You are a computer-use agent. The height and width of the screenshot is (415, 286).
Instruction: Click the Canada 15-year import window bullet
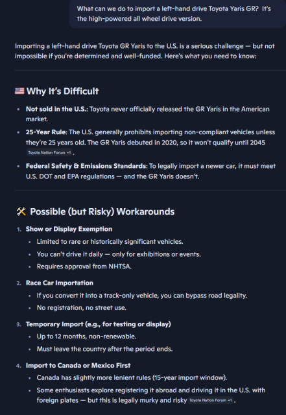pos(132,377)
